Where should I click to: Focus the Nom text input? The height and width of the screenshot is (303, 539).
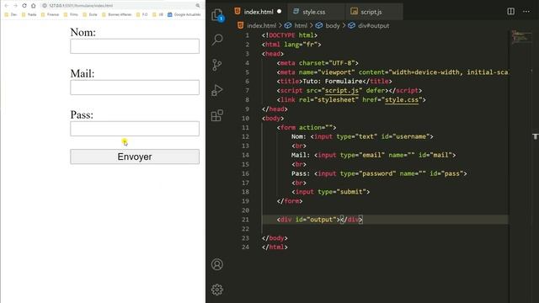(135, 46)
